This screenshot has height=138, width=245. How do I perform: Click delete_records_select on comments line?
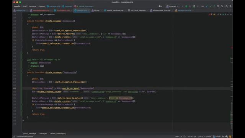coord(49,92)
